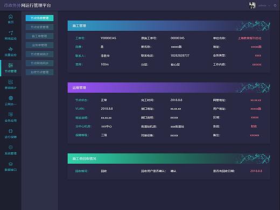Click the 业务类型 field label
Image resolution: width=280 pixels, height=210 pixels.
pos(220,55)
